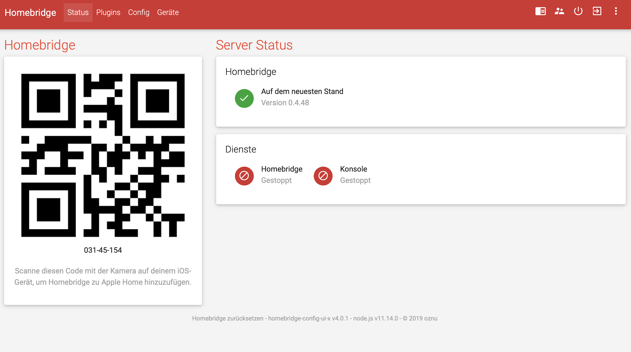
Task: Click the power restart icon
Action: (x=578, y=11)
